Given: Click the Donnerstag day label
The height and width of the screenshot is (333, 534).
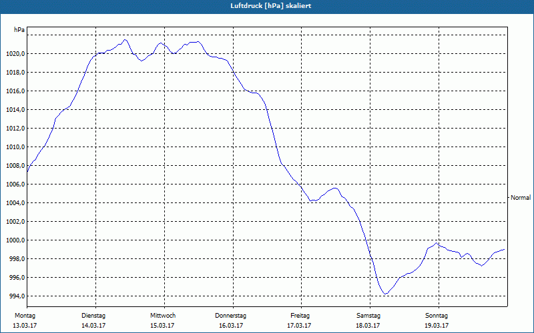Looking at the screenshot, I should pos(230,316).
